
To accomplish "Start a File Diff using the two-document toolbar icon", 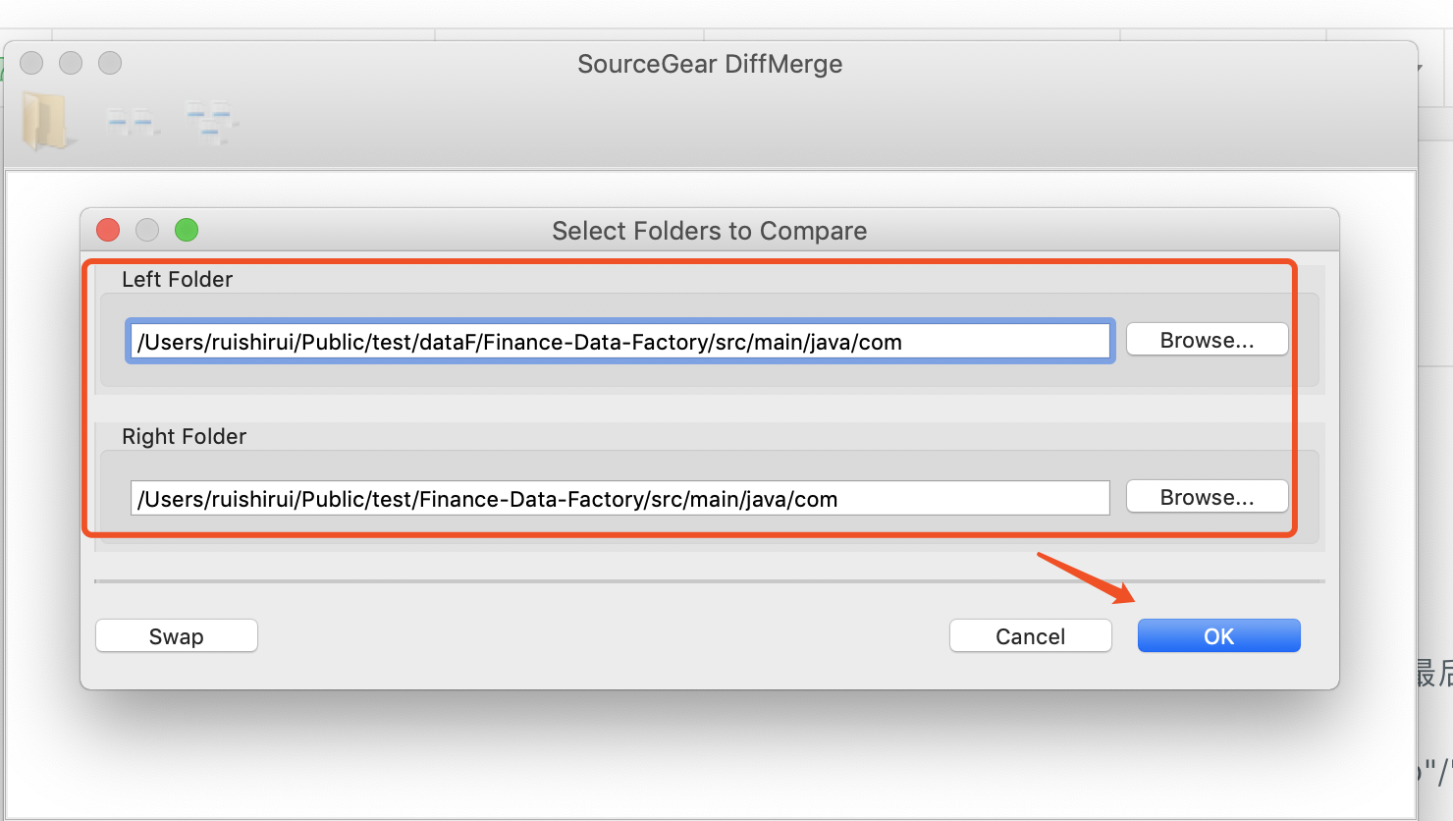I will click(132, 120).
